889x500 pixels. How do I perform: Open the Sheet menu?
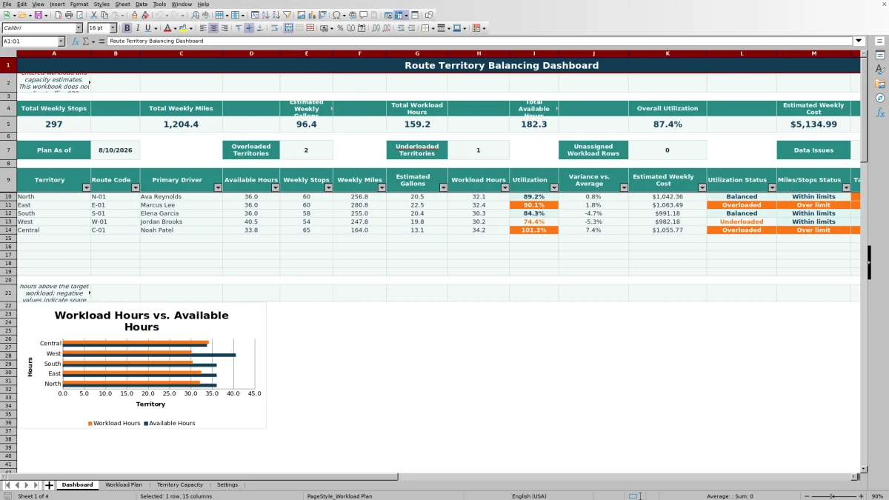click(x=122, y=4)
